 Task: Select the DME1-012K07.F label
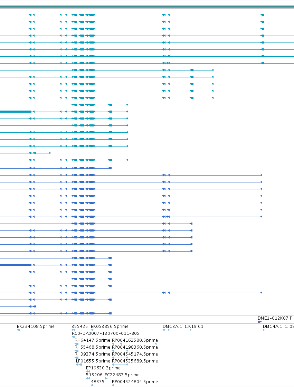click(x=275, y=318)
